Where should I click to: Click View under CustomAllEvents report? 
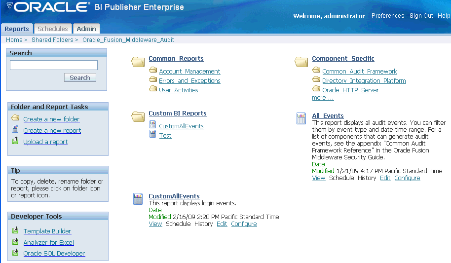pos(155,224)
